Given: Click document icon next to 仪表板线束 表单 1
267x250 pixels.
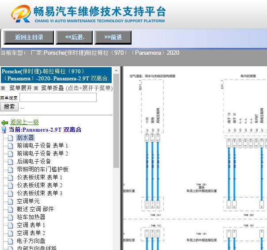Looking at the screenshot, I should point(11,178).
